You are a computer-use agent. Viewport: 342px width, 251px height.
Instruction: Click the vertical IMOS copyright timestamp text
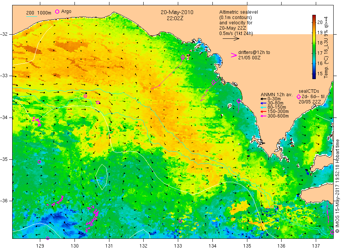click(337, 186)
